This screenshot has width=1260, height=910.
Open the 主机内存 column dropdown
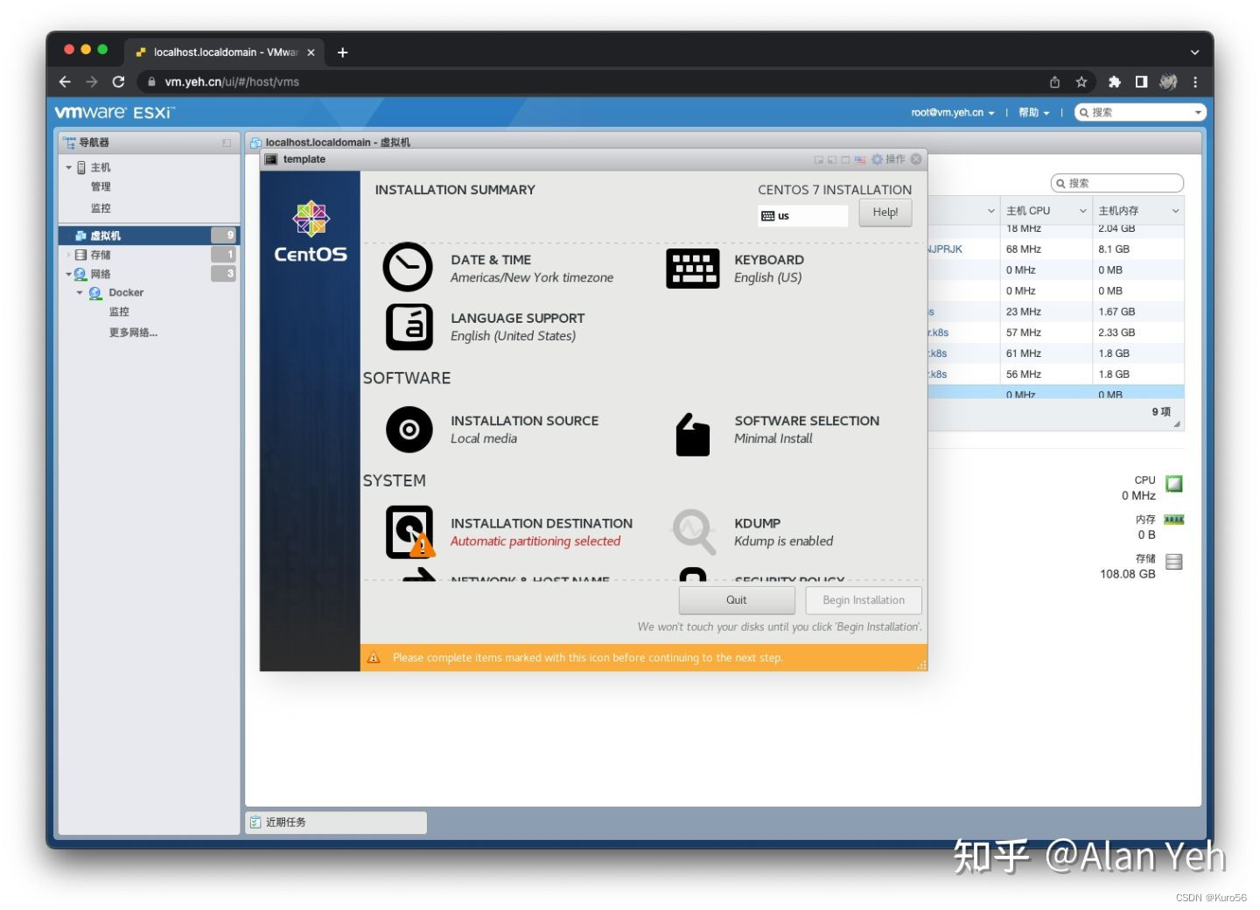tap(1175, 211)
